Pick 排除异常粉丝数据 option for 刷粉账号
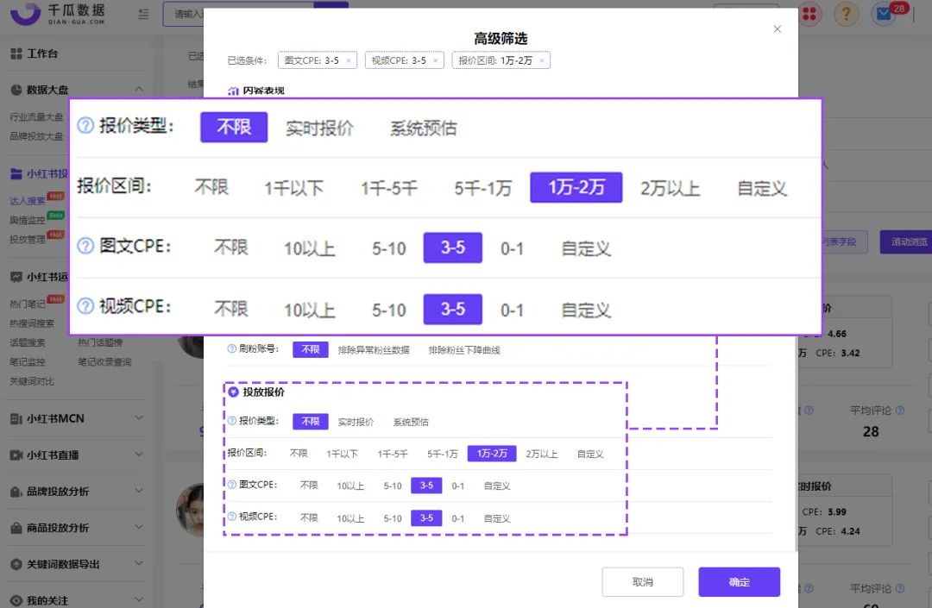The image size is (932, 608). pos(374,350)
